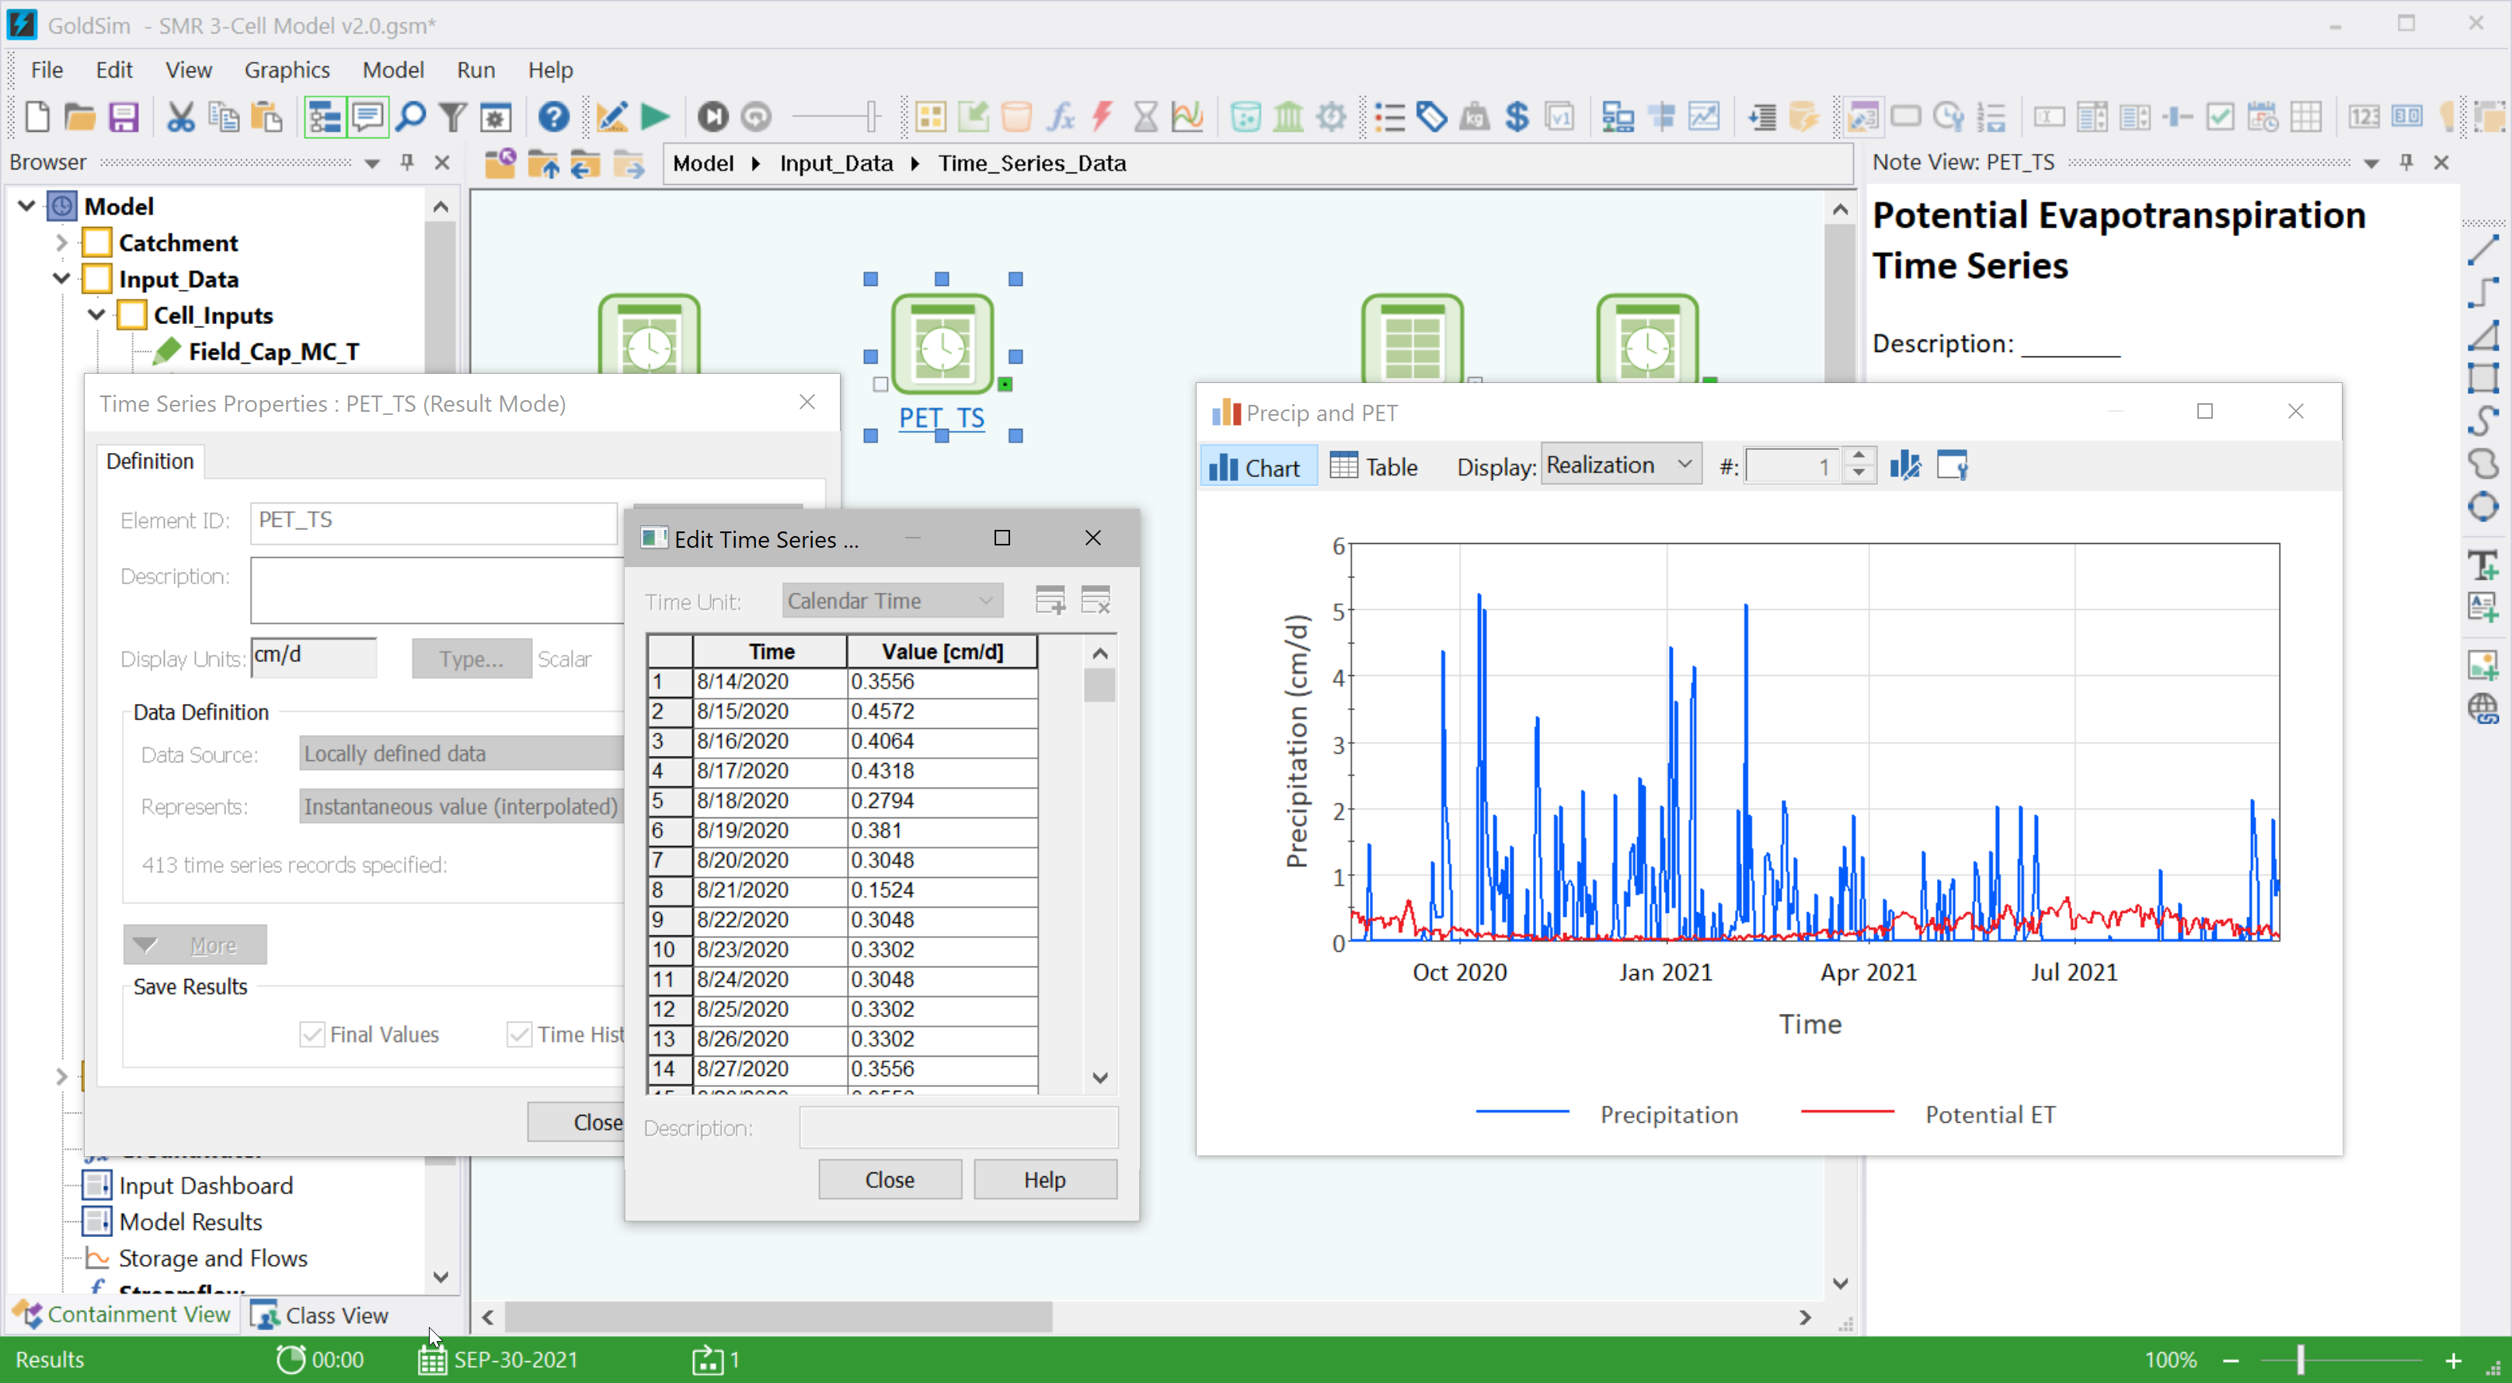Screen dimensions: 2512x1383
Task: Open the blue Help question mark icon
Action: (554, 117)
